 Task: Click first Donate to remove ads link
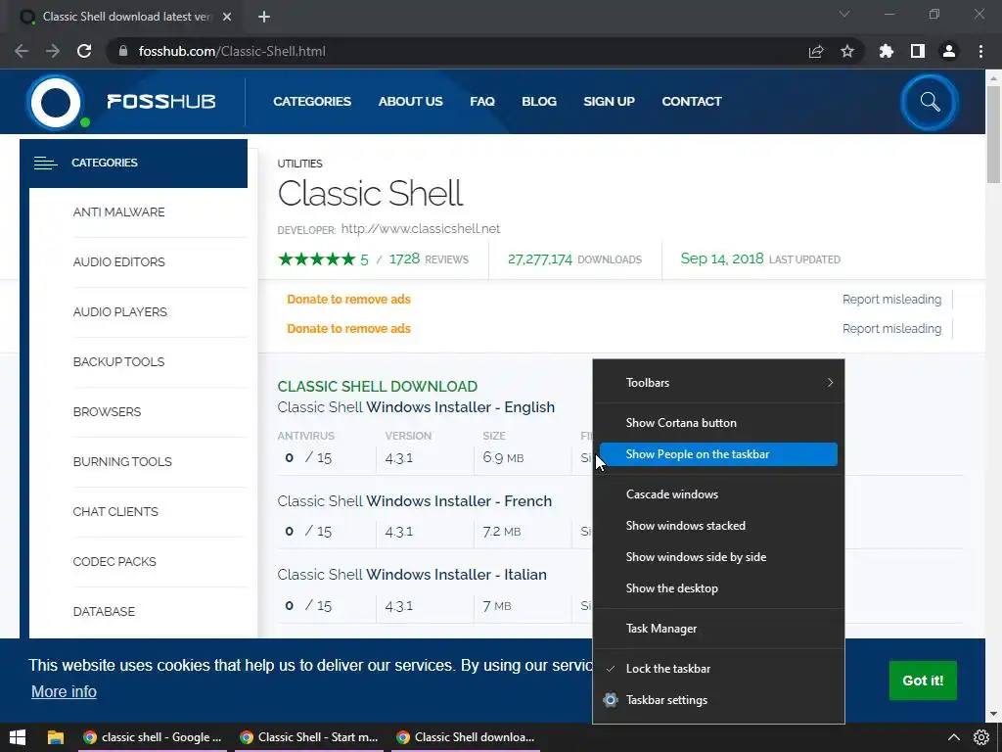click(x=348, y=300)
